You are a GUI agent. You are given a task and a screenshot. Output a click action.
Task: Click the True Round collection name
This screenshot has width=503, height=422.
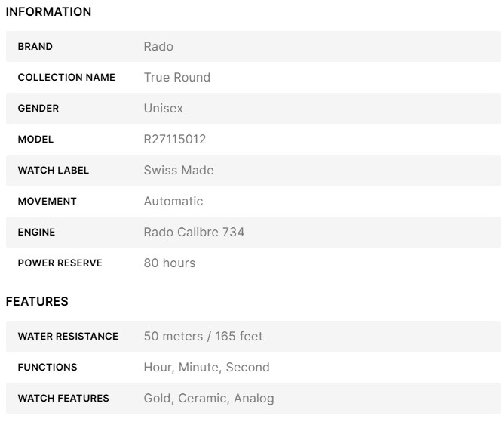click(x=177, y=78)
